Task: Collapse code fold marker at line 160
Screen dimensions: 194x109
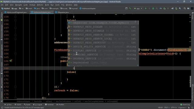Action: (15, 39)
